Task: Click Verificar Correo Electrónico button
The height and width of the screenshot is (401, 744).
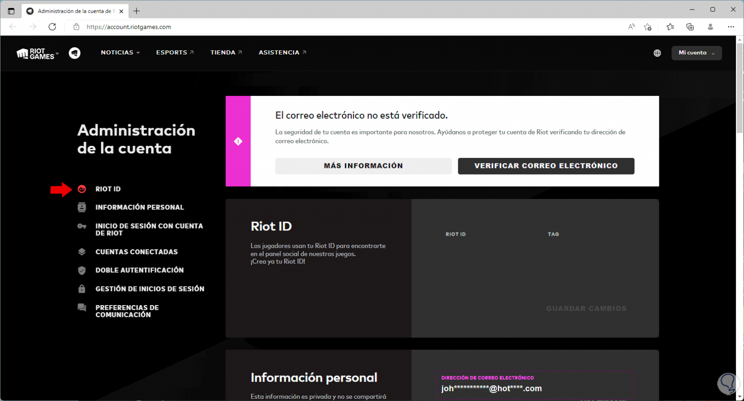Action: [x=546, y=166]
